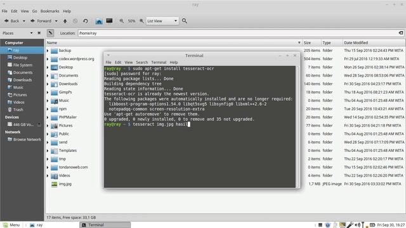Open battery icon in system tray

tap(372, 225)
